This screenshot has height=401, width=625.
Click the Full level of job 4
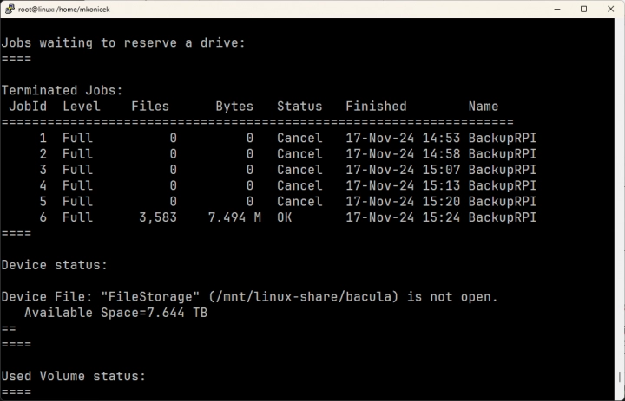click(77, 186)
